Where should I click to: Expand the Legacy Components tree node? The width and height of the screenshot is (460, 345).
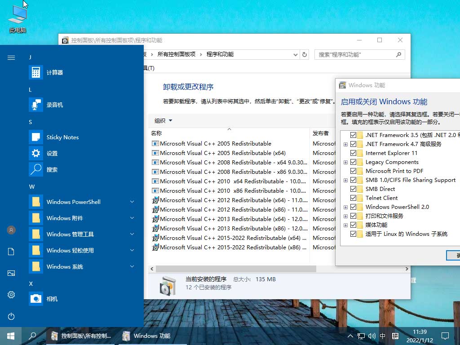pyautogui.click(x=345, y=162)
